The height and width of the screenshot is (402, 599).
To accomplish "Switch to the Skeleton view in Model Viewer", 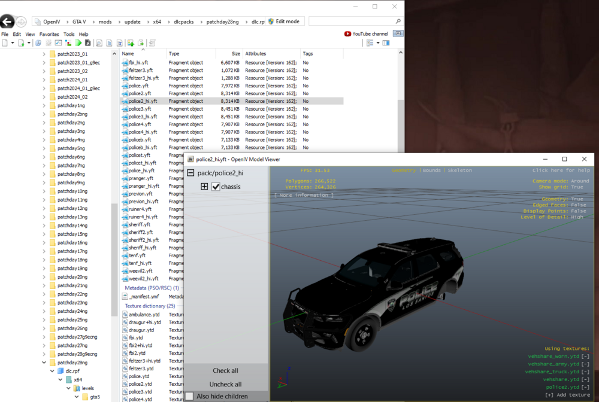I will [459, 170].
